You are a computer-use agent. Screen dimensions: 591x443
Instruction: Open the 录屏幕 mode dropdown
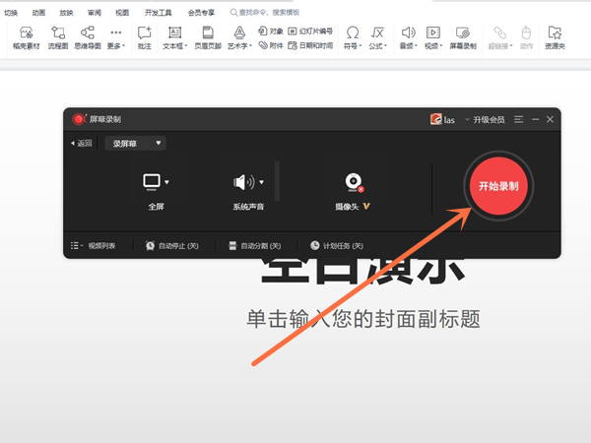coord(136,143)
